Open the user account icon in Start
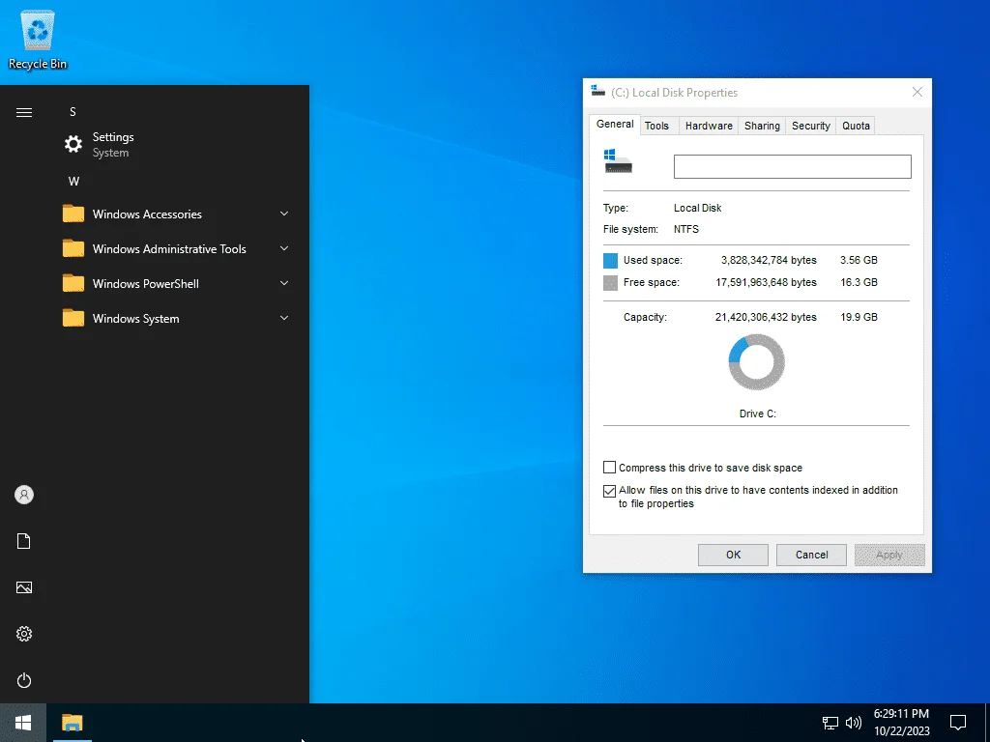This screenshot has width=990, height=742. (24, 495)
